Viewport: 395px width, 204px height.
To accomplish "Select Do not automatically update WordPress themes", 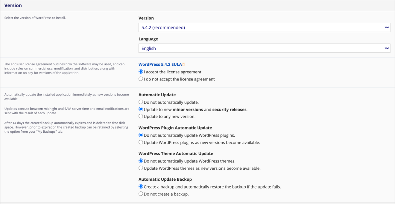I will (x=141, y=161).
